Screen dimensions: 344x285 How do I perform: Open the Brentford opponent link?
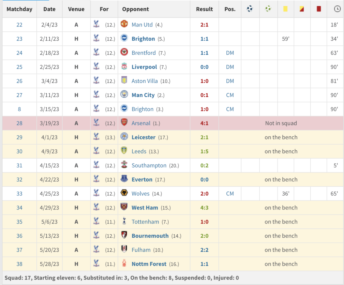(x=143, y=53)
